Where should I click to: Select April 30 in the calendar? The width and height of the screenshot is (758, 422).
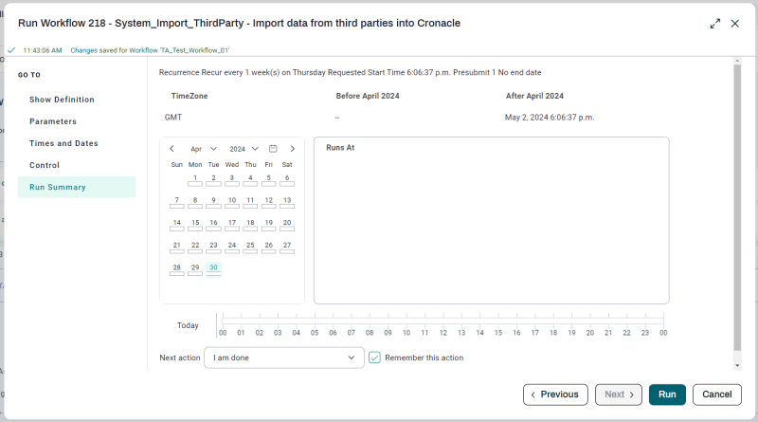tap(214, 268)
